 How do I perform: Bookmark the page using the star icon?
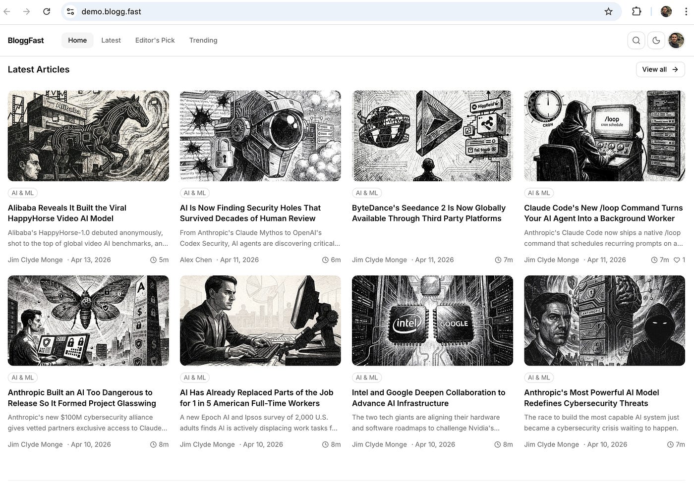click(x=608, y=11)
